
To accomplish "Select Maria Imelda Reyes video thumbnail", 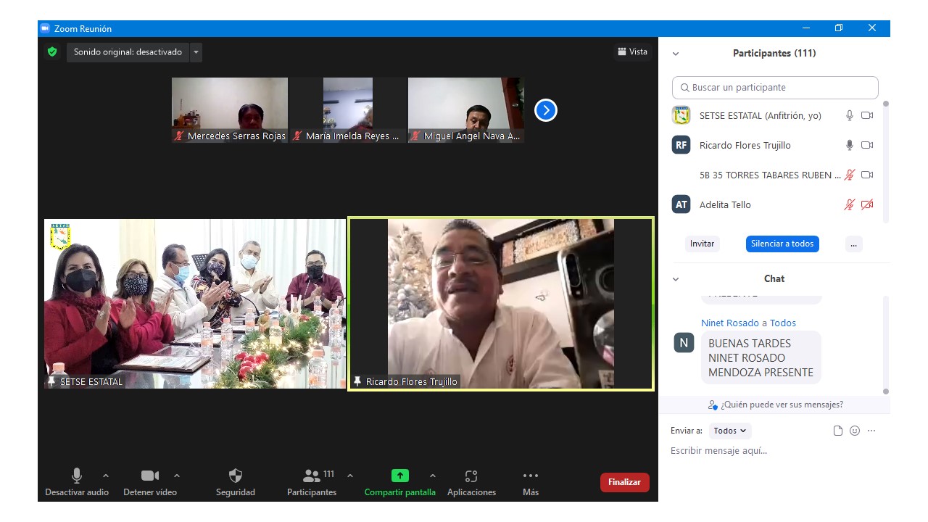I will click(x=348, y=110).
